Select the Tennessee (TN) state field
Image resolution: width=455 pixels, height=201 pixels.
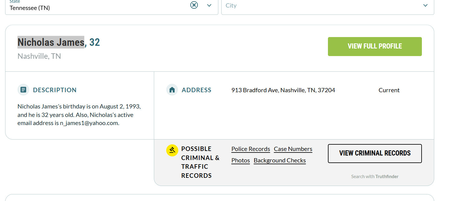(96, 8)
